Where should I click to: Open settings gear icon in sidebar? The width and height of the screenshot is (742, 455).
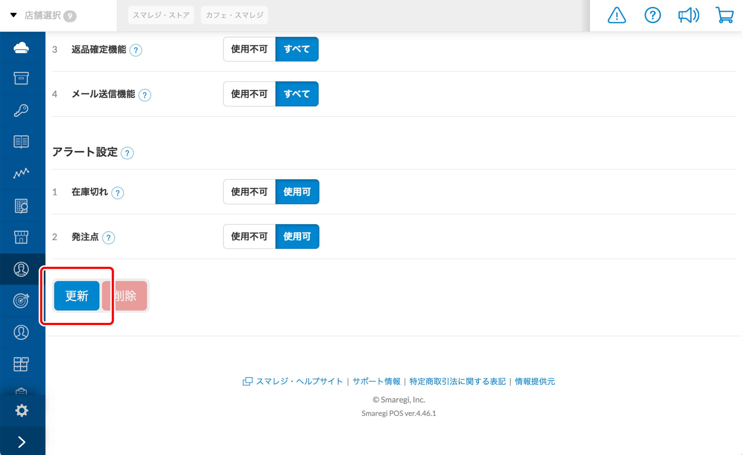[x=21, y=410]
